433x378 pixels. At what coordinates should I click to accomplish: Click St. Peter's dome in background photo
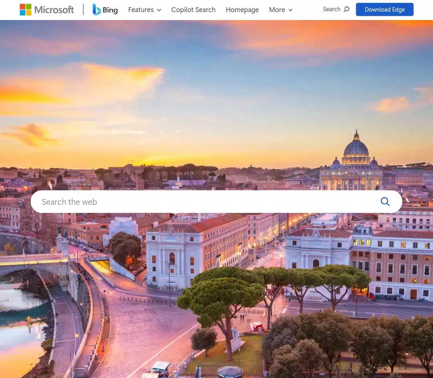point(356,148)
